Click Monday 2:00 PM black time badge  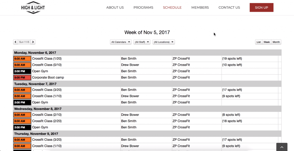tap(22, 71)
